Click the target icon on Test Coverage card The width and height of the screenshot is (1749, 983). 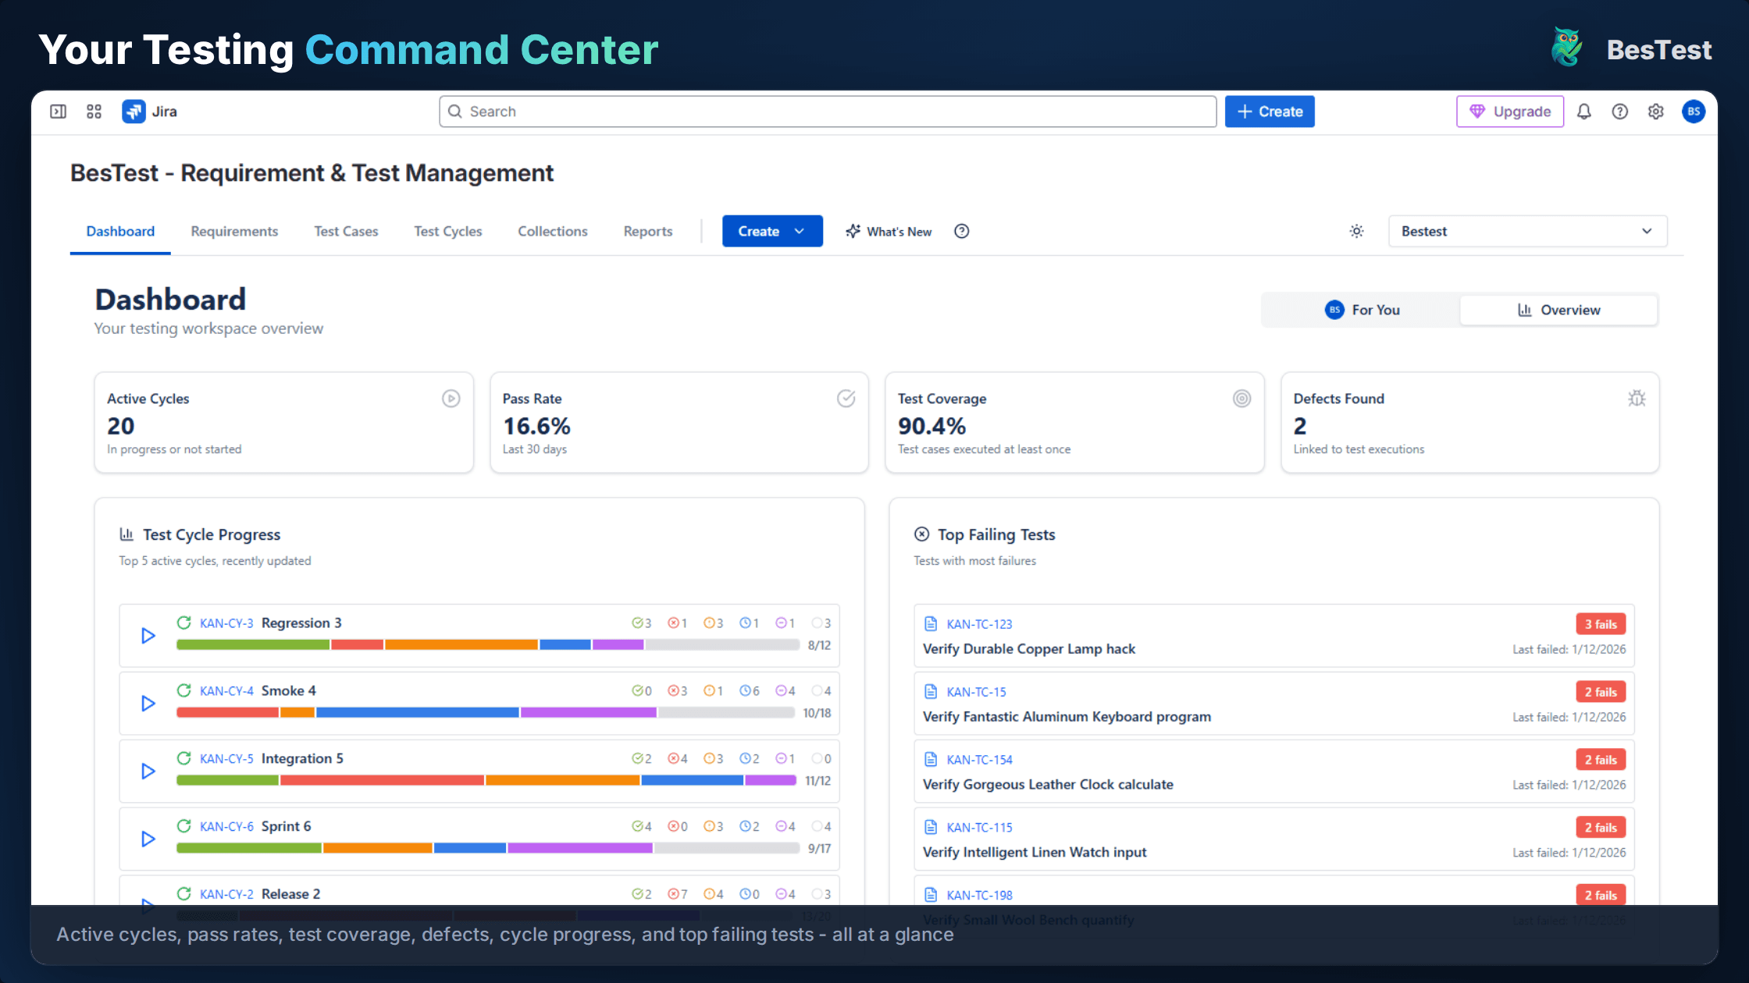click(x=1242, y=398)
